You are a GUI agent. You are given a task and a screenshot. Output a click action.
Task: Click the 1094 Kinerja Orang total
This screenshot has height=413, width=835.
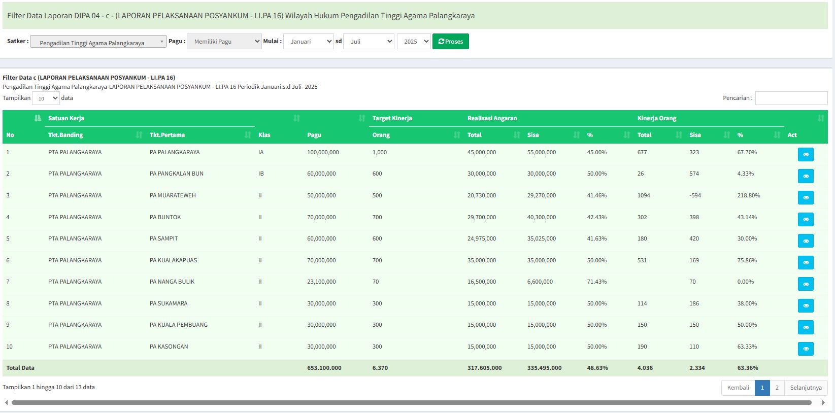[x=644, y=195]
